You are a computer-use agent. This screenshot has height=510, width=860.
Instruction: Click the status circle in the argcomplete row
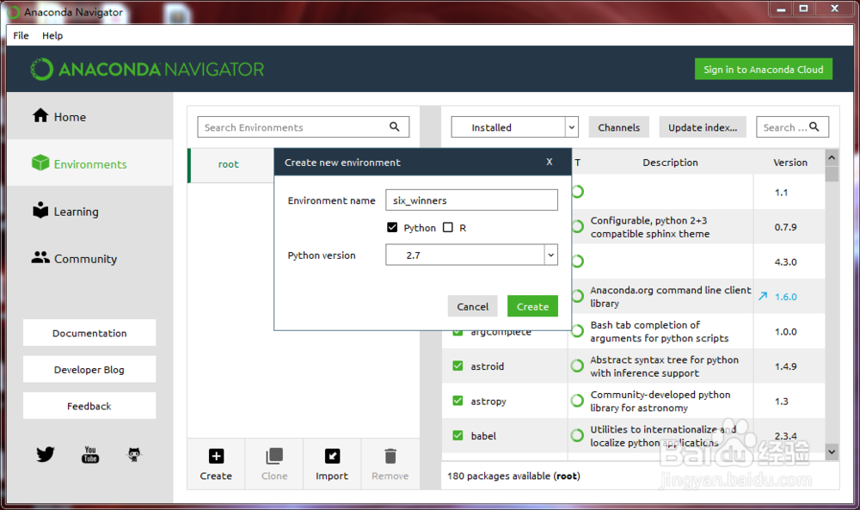pyautogui.click(x=577, y=331)
